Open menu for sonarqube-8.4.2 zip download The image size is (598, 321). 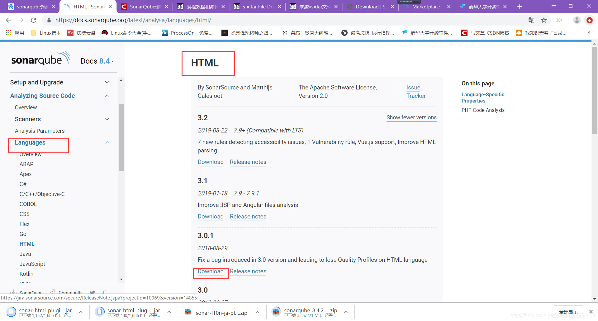(346, 312)
